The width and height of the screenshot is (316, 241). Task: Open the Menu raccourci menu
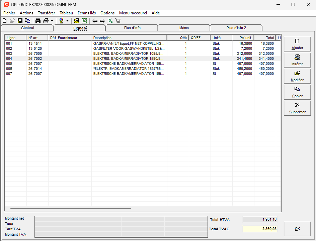point(133,13)
